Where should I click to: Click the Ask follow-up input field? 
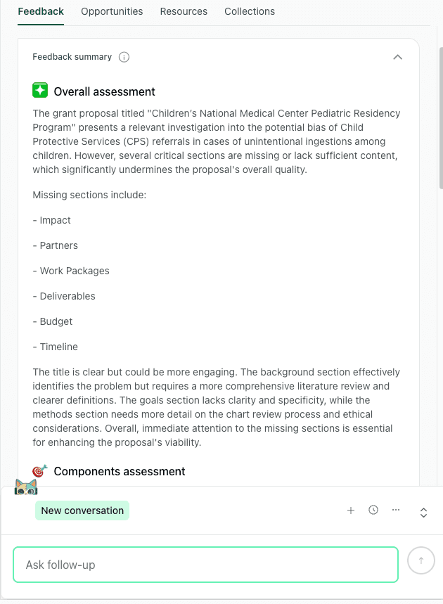(205, 564)
